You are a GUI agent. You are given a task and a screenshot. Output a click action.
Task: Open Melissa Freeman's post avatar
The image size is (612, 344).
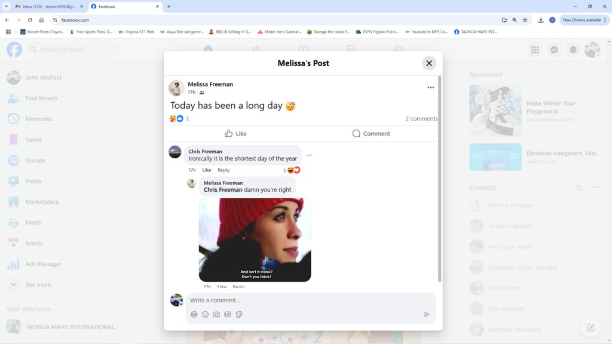coord(176,88)
